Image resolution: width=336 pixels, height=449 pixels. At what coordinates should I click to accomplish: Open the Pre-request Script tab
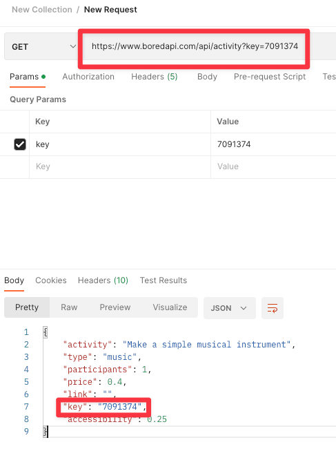270,77
